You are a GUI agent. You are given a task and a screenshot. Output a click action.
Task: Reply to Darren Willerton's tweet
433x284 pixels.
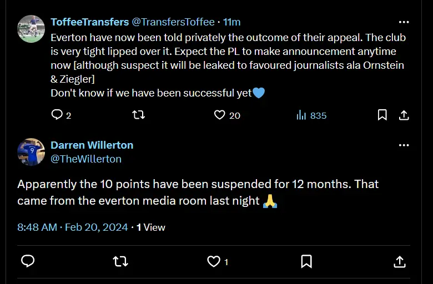coord(28,261)
